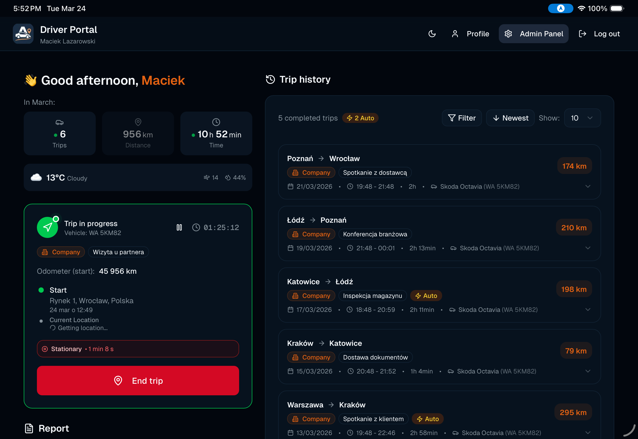Toggle dark mode with the moon icon
This screenshot has height=439, width=638.
click(x=432, y=34)
